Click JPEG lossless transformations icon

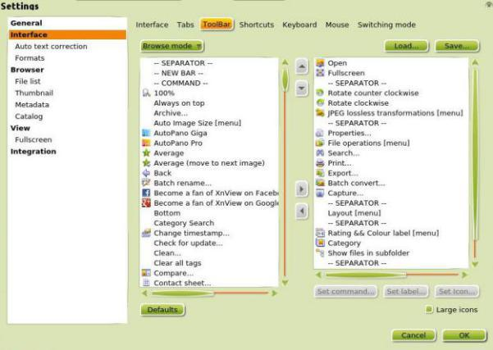click(x=320, y=113)
